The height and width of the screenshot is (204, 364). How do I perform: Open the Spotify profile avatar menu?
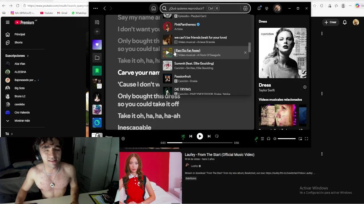pos(277,8)
